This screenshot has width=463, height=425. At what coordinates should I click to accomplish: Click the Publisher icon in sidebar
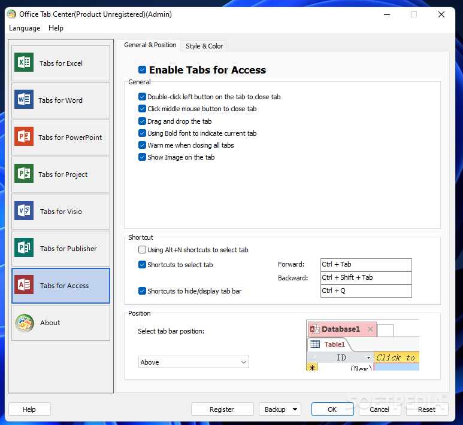pyautogui.click(x=24, y=247)
